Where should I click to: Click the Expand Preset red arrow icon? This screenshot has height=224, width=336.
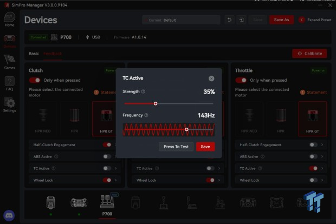click(301, 20)
